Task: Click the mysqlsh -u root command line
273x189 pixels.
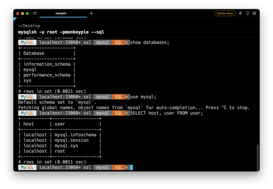Action: pyautogui.click(x=61, y=32)
